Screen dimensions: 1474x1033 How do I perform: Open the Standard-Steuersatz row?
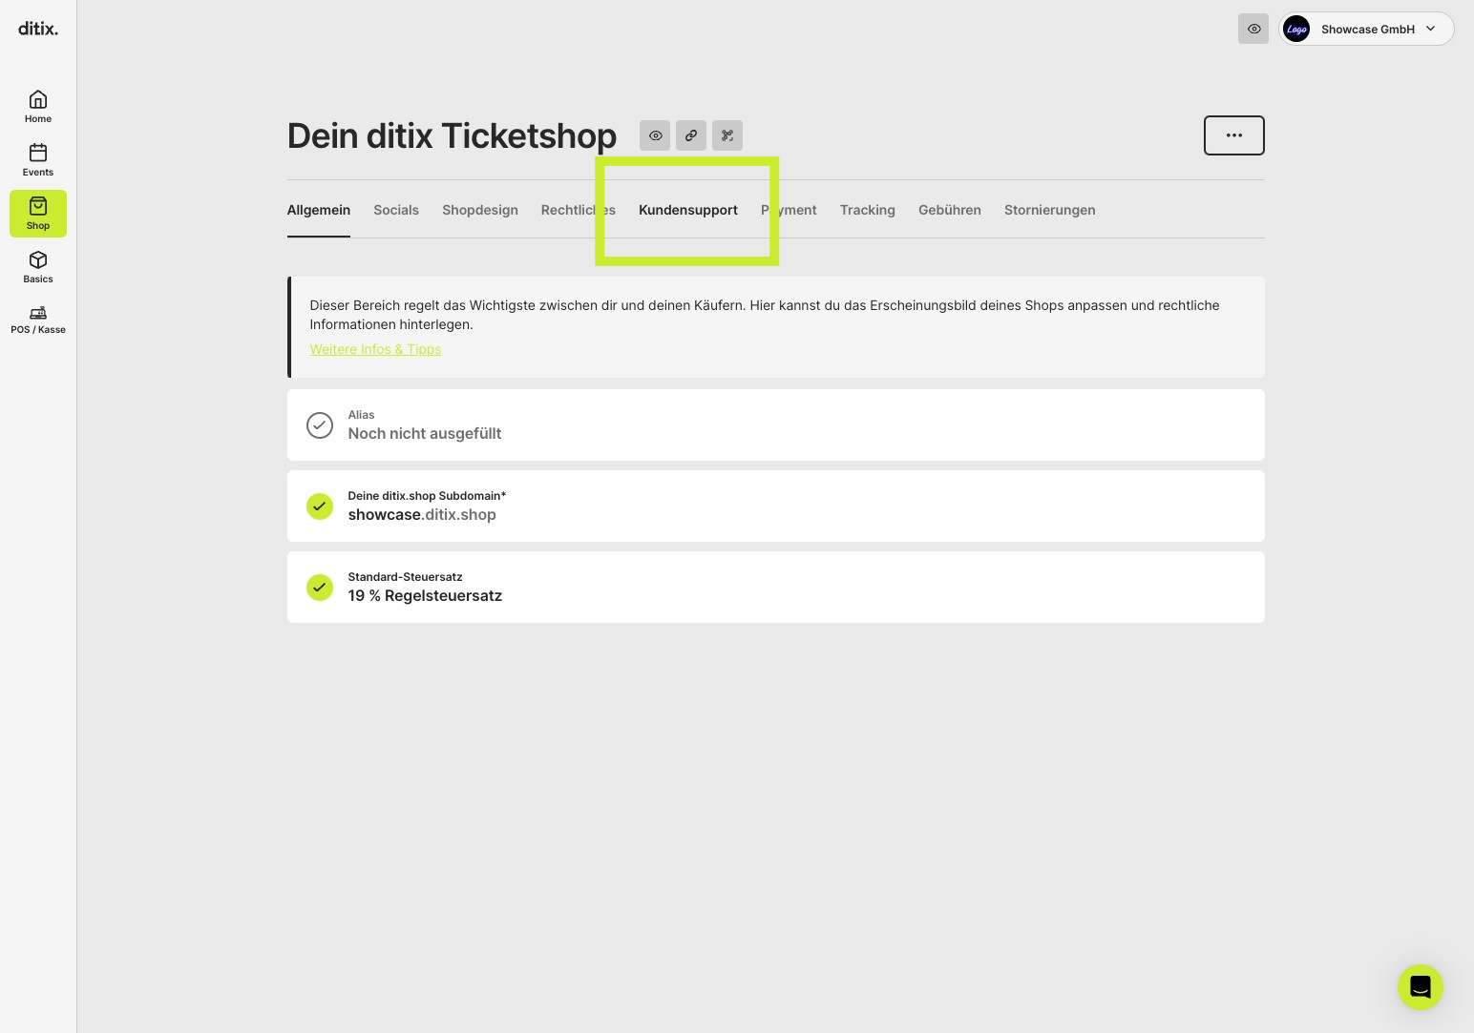tap(776, 588)
